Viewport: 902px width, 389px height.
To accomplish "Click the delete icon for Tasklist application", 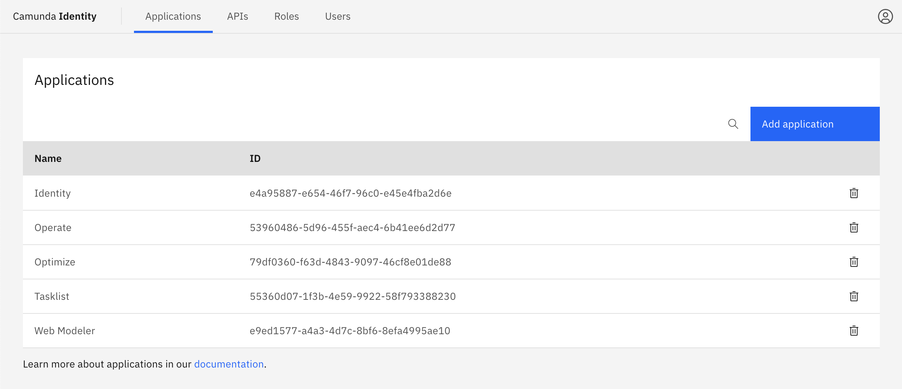I will click(854, 296).
